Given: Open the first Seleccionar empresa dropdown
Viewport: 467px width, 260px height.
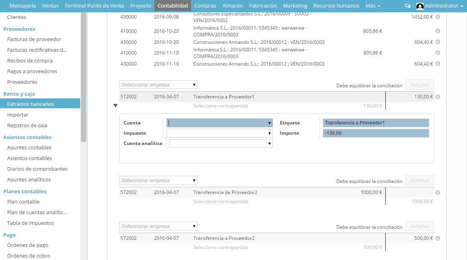Looking at the screenshot, I should [158, 85].
